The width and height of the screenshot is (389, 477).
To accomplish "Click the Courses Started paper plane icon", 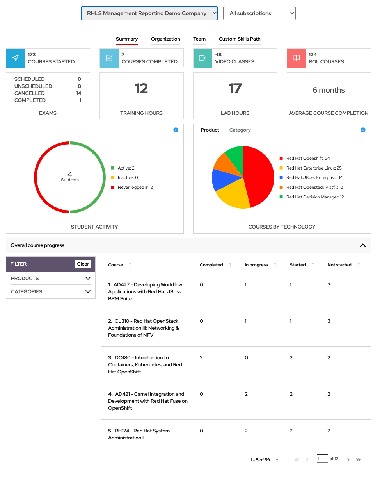I will point(15,58).
